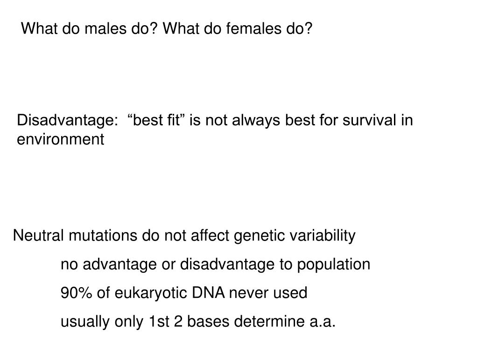This screenshot has width=478, height=358.
Task: Click the question "What do males do?"
Action: tap(90, 29)
